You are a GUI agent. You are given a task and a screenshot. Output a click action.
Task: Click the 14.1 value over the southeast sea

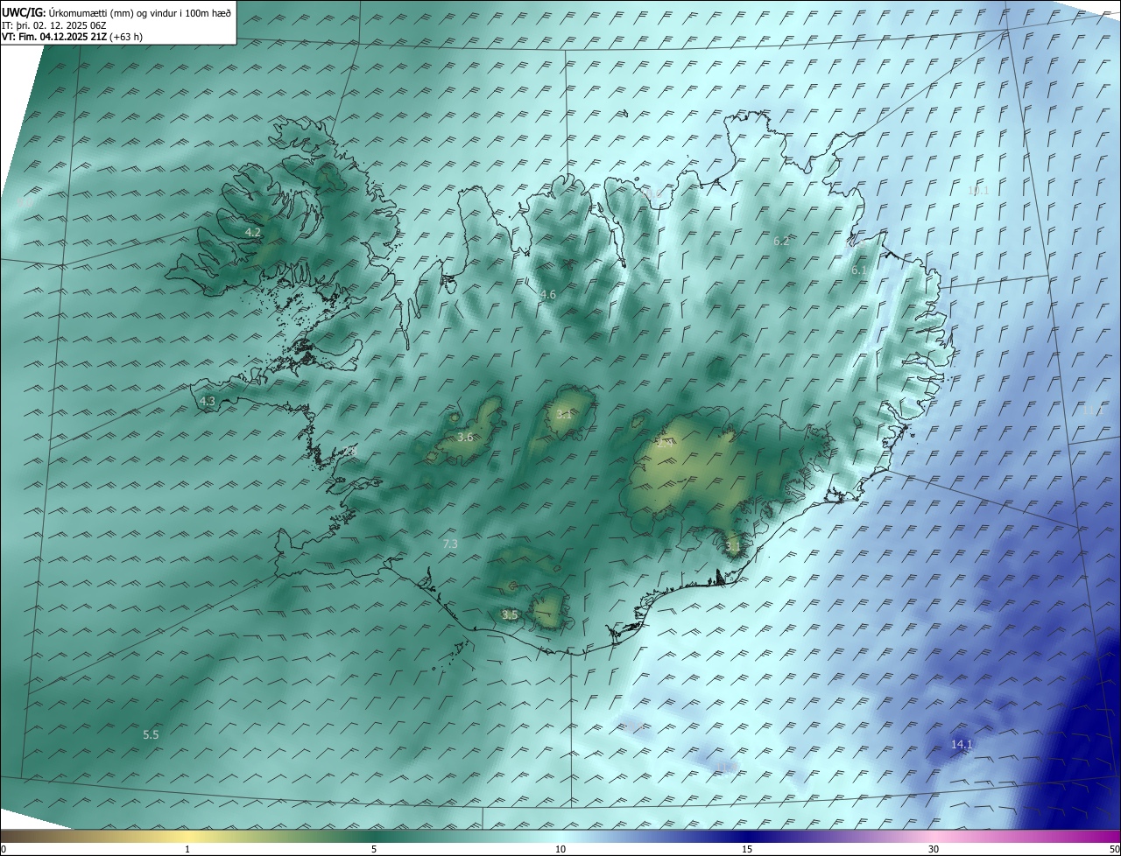[962, 745]
